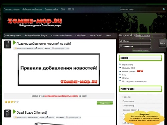Image resolution: width=167 pixels, height=125 pixels.
Task: Click как правильно добавлять новости red link
Action: point(61,96)
